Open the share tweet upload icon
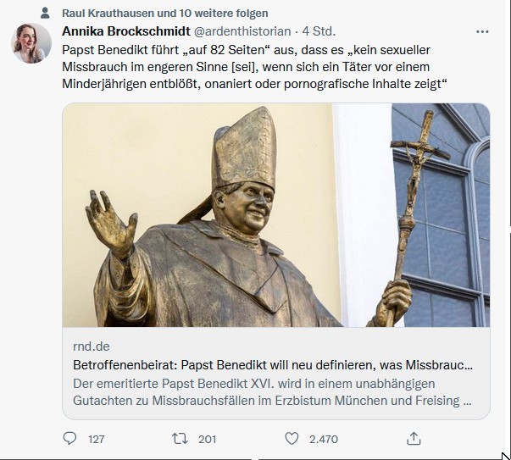The image size is (511, 460). click(x=414, y=439)
